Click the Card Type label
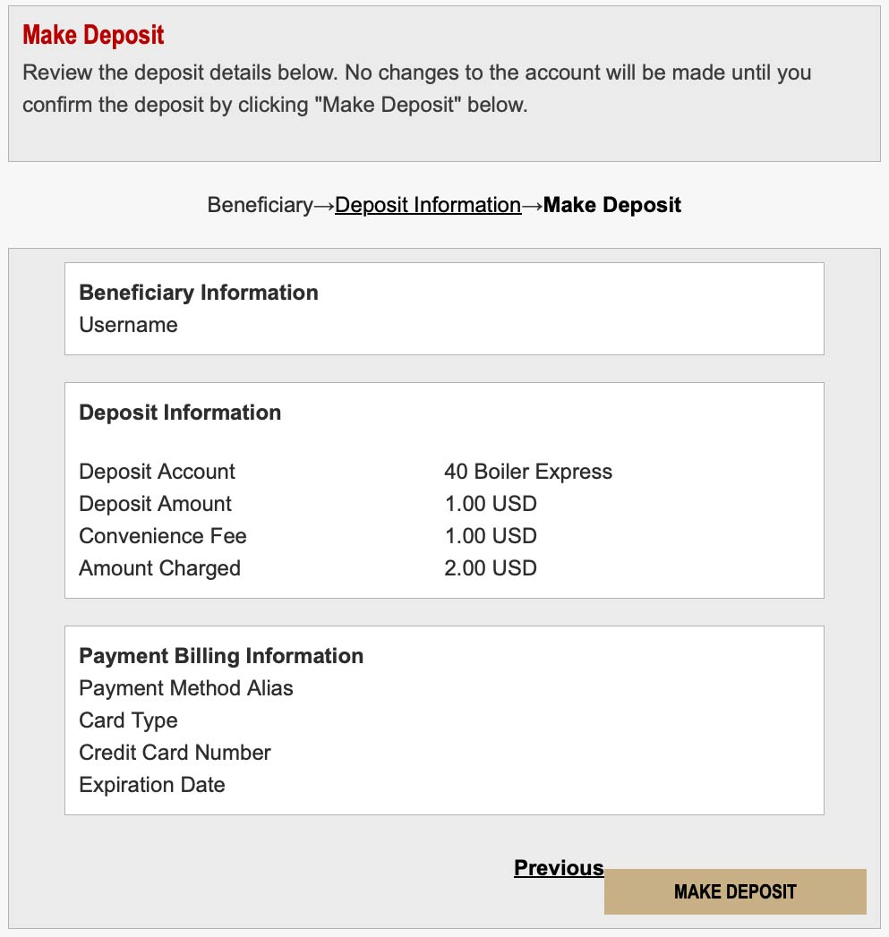This screenshot has width=889, height=937. 128,720
